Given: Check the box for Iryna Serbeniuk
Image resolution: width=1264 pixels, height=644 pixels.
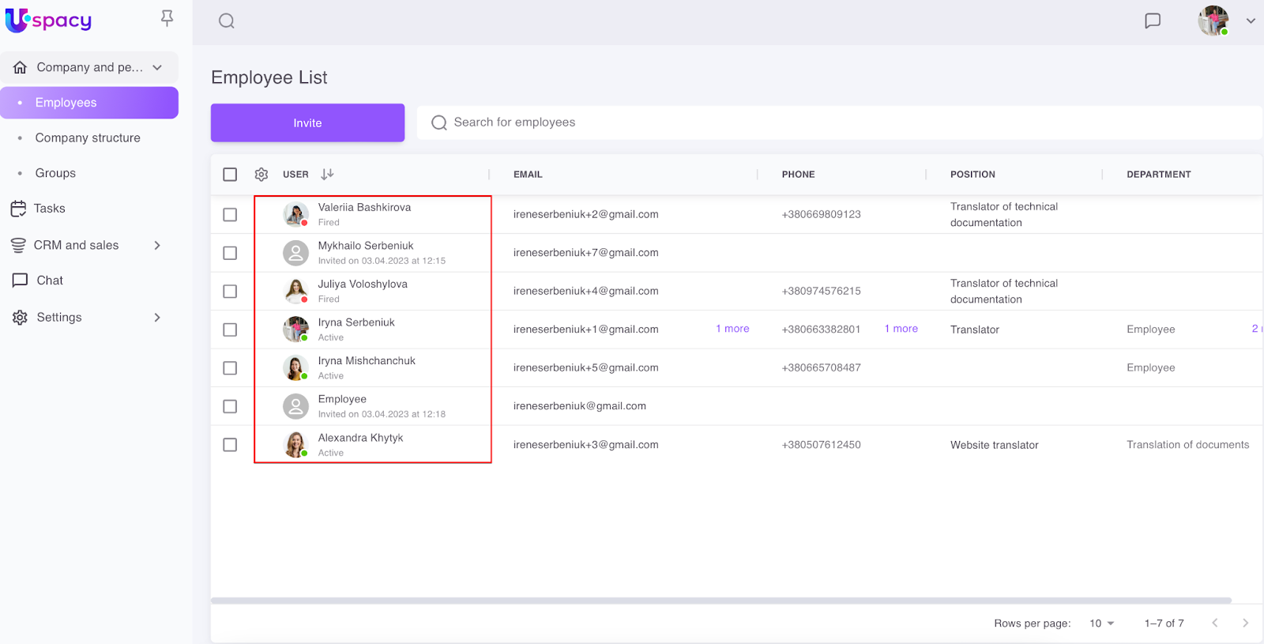Looking at the screenshot, I should coord(230,330).
